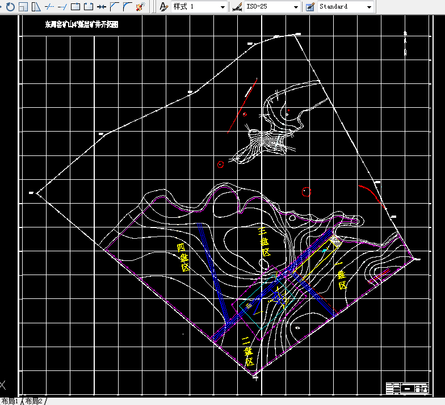Switch to the 布局2 layout tab
445x405 pixels.
(x=34, y=400)
